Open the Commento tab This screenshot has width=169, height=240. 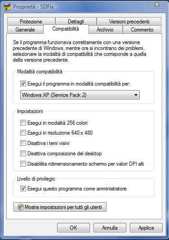[142, 30]
